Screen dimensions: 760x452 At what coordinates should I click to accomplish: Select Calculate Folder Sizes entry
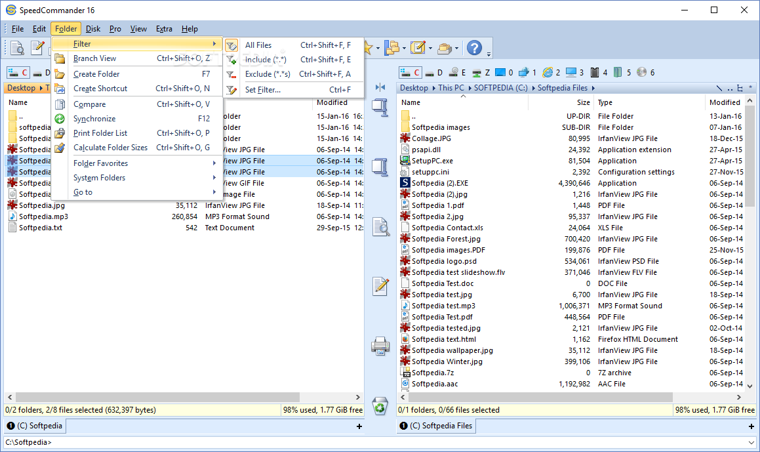[x=136, y=148]
